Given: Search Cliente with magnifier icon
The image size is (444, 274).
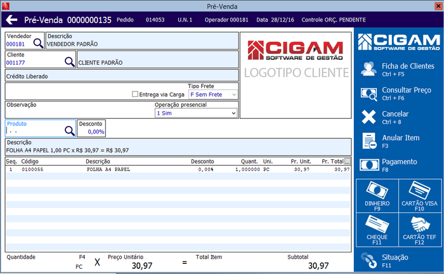Looking at the screenshot, I should click(x=70, y=62).
